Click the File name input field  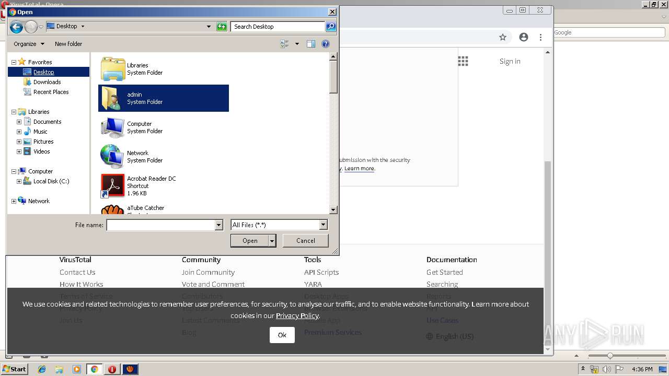tap(160, 225)
